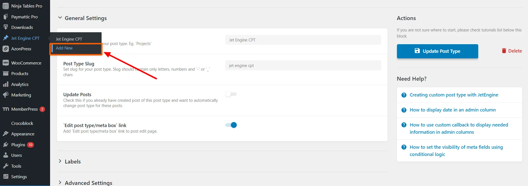Click the trash icon beside Delete
Image resolution: width=528 pixels, height=186 pixels.
click(x=504, y=51)
